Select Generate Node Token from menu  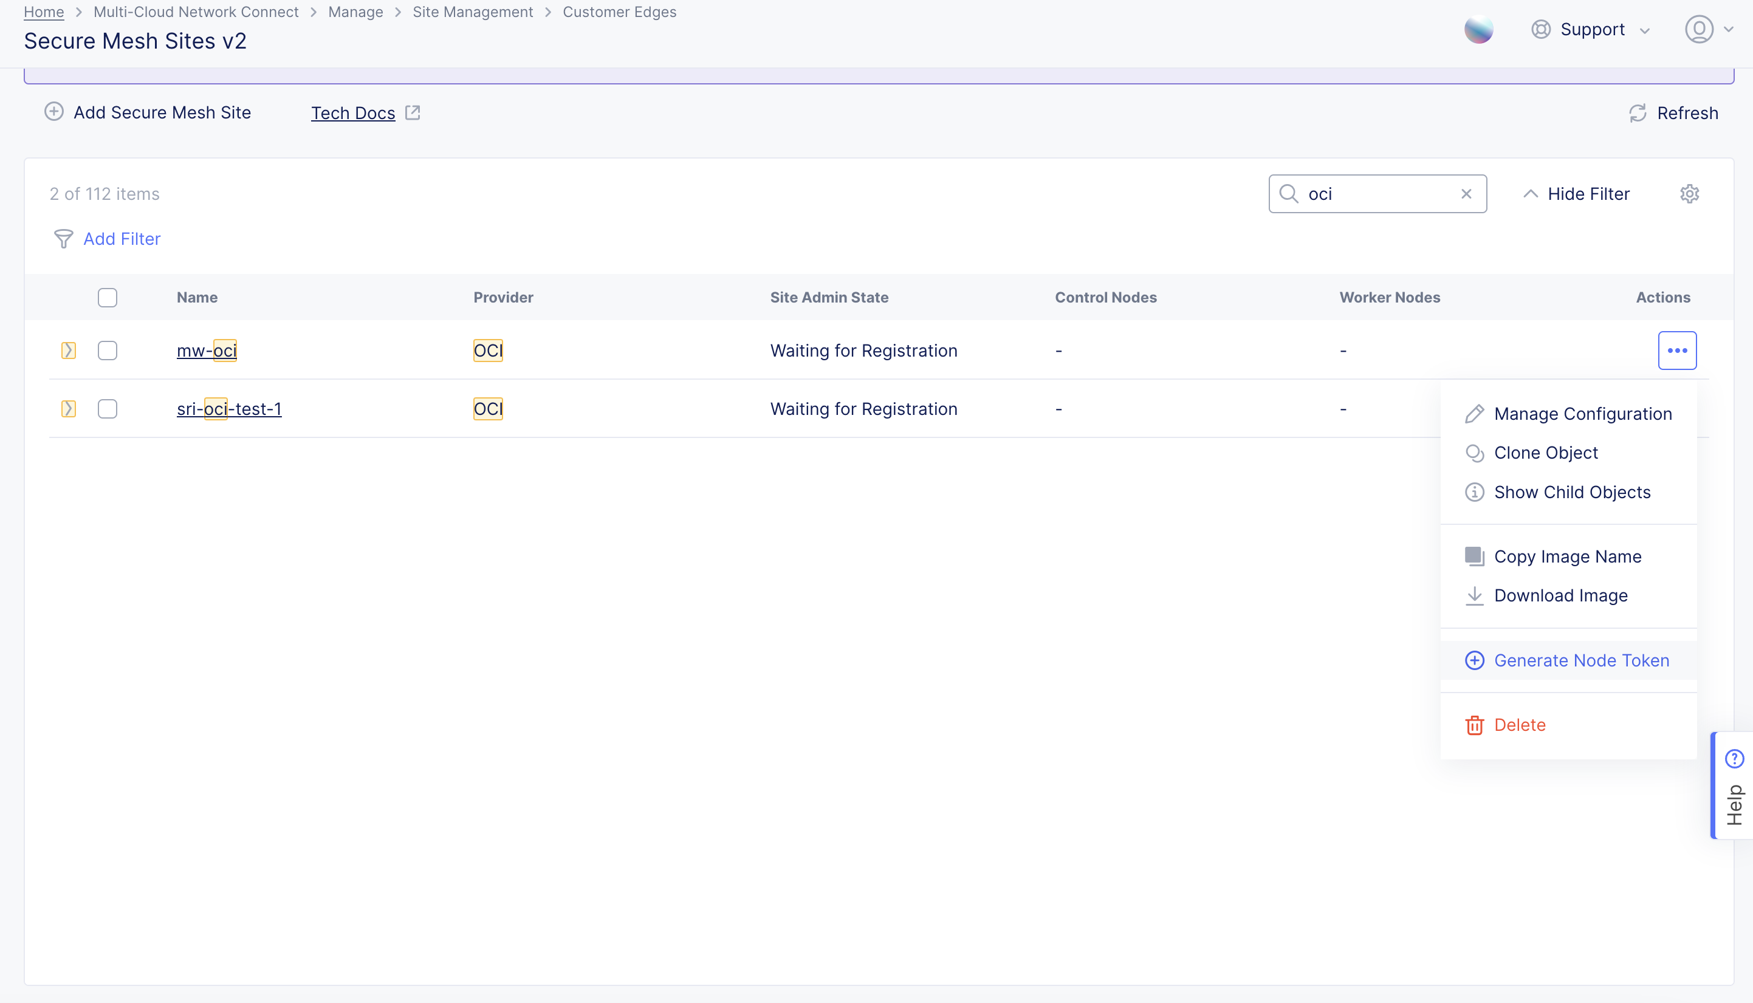tap(1581, 660)
